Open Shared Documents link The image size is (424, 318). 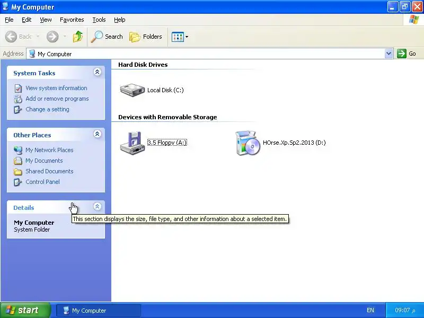coord(49,171)
